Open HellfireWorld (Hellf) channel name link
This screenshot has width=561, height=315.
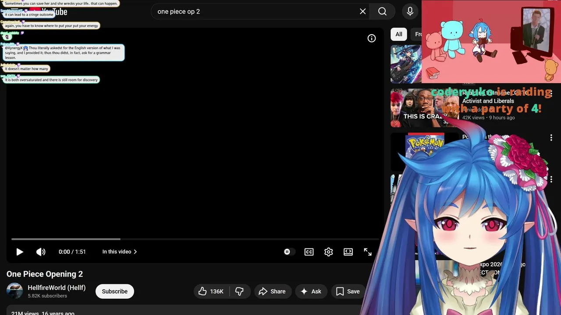coord(57,287)
